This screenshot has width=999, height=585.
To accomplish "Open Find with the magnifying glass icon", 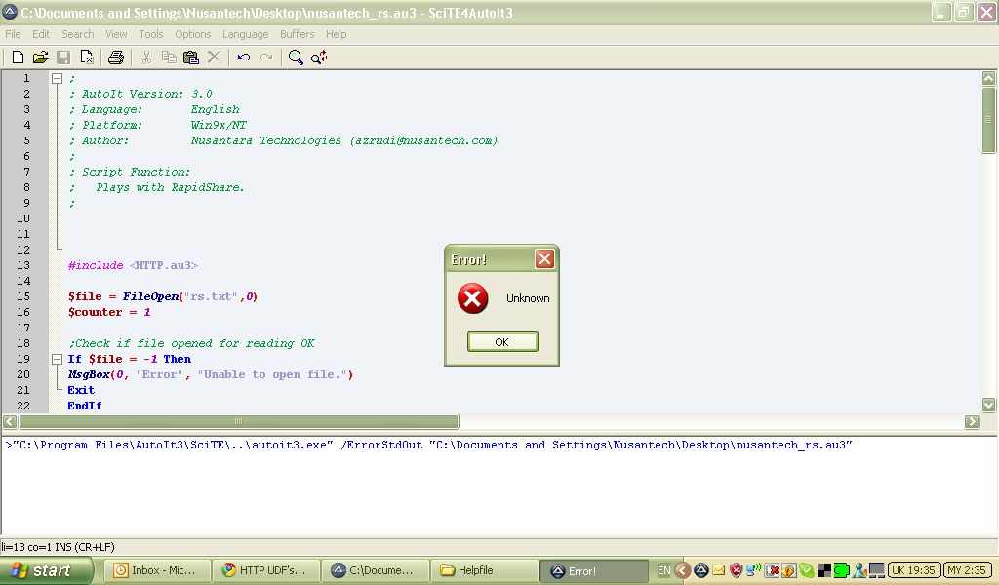I will (296, 58).
